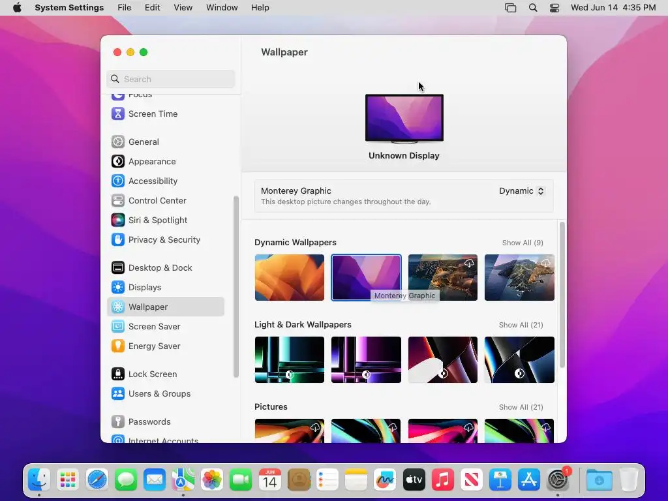Open Mail app in the Dock

point(155,479)
